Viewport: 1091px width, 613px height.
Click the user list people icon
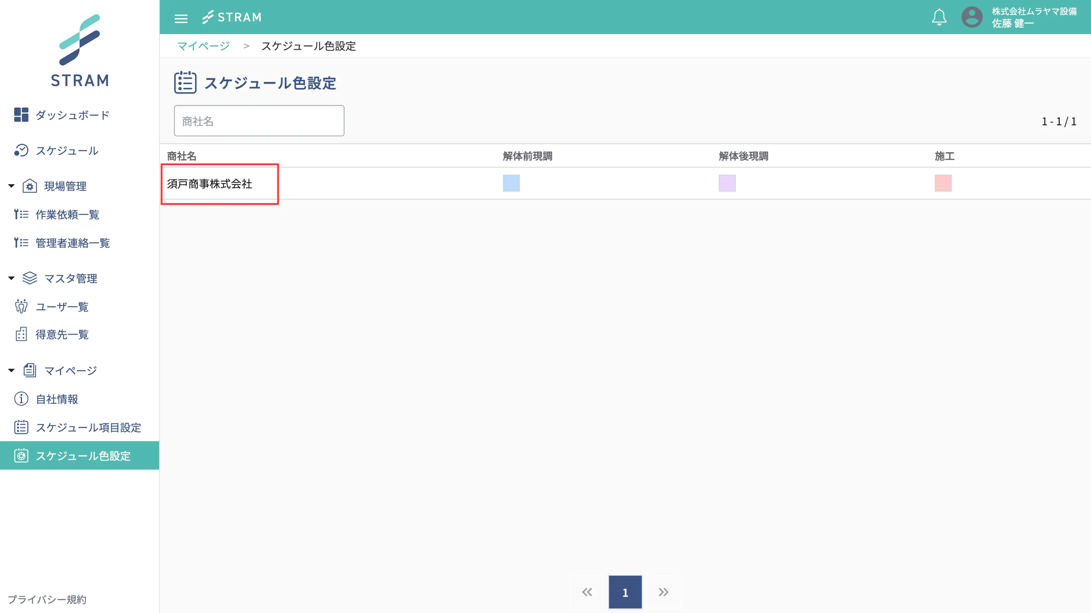click(x=21, y=307)
